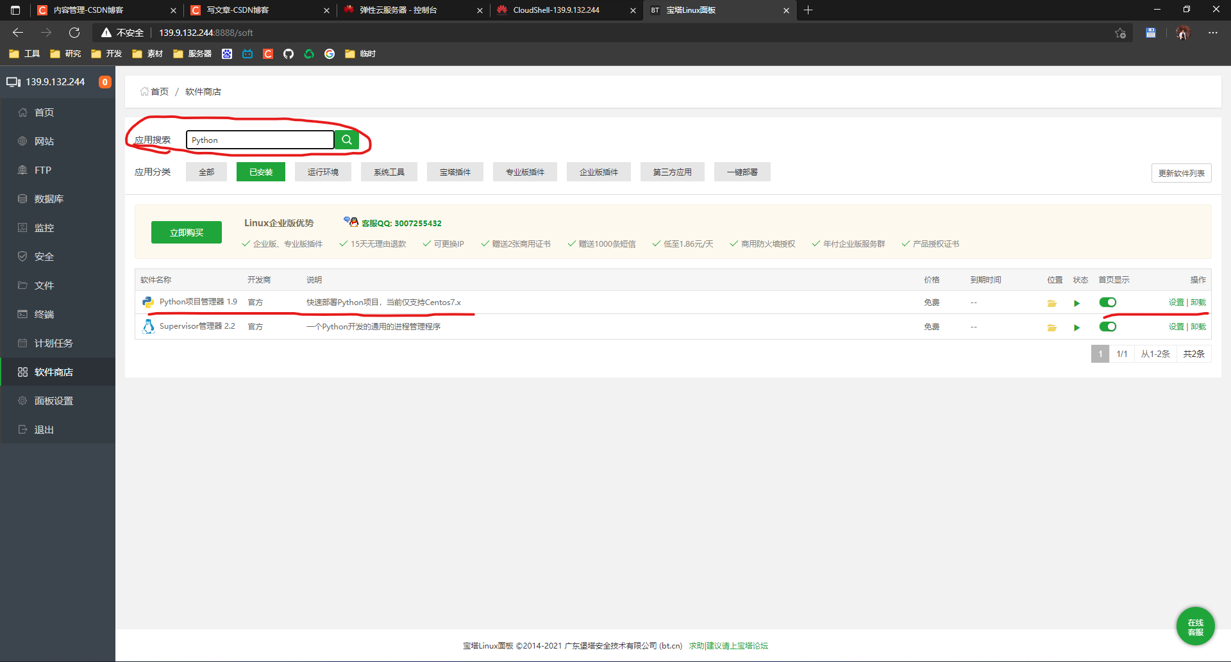Click the 立即购买 button
The height and width of the screenshot is (662, 1231).
(187, 233)
